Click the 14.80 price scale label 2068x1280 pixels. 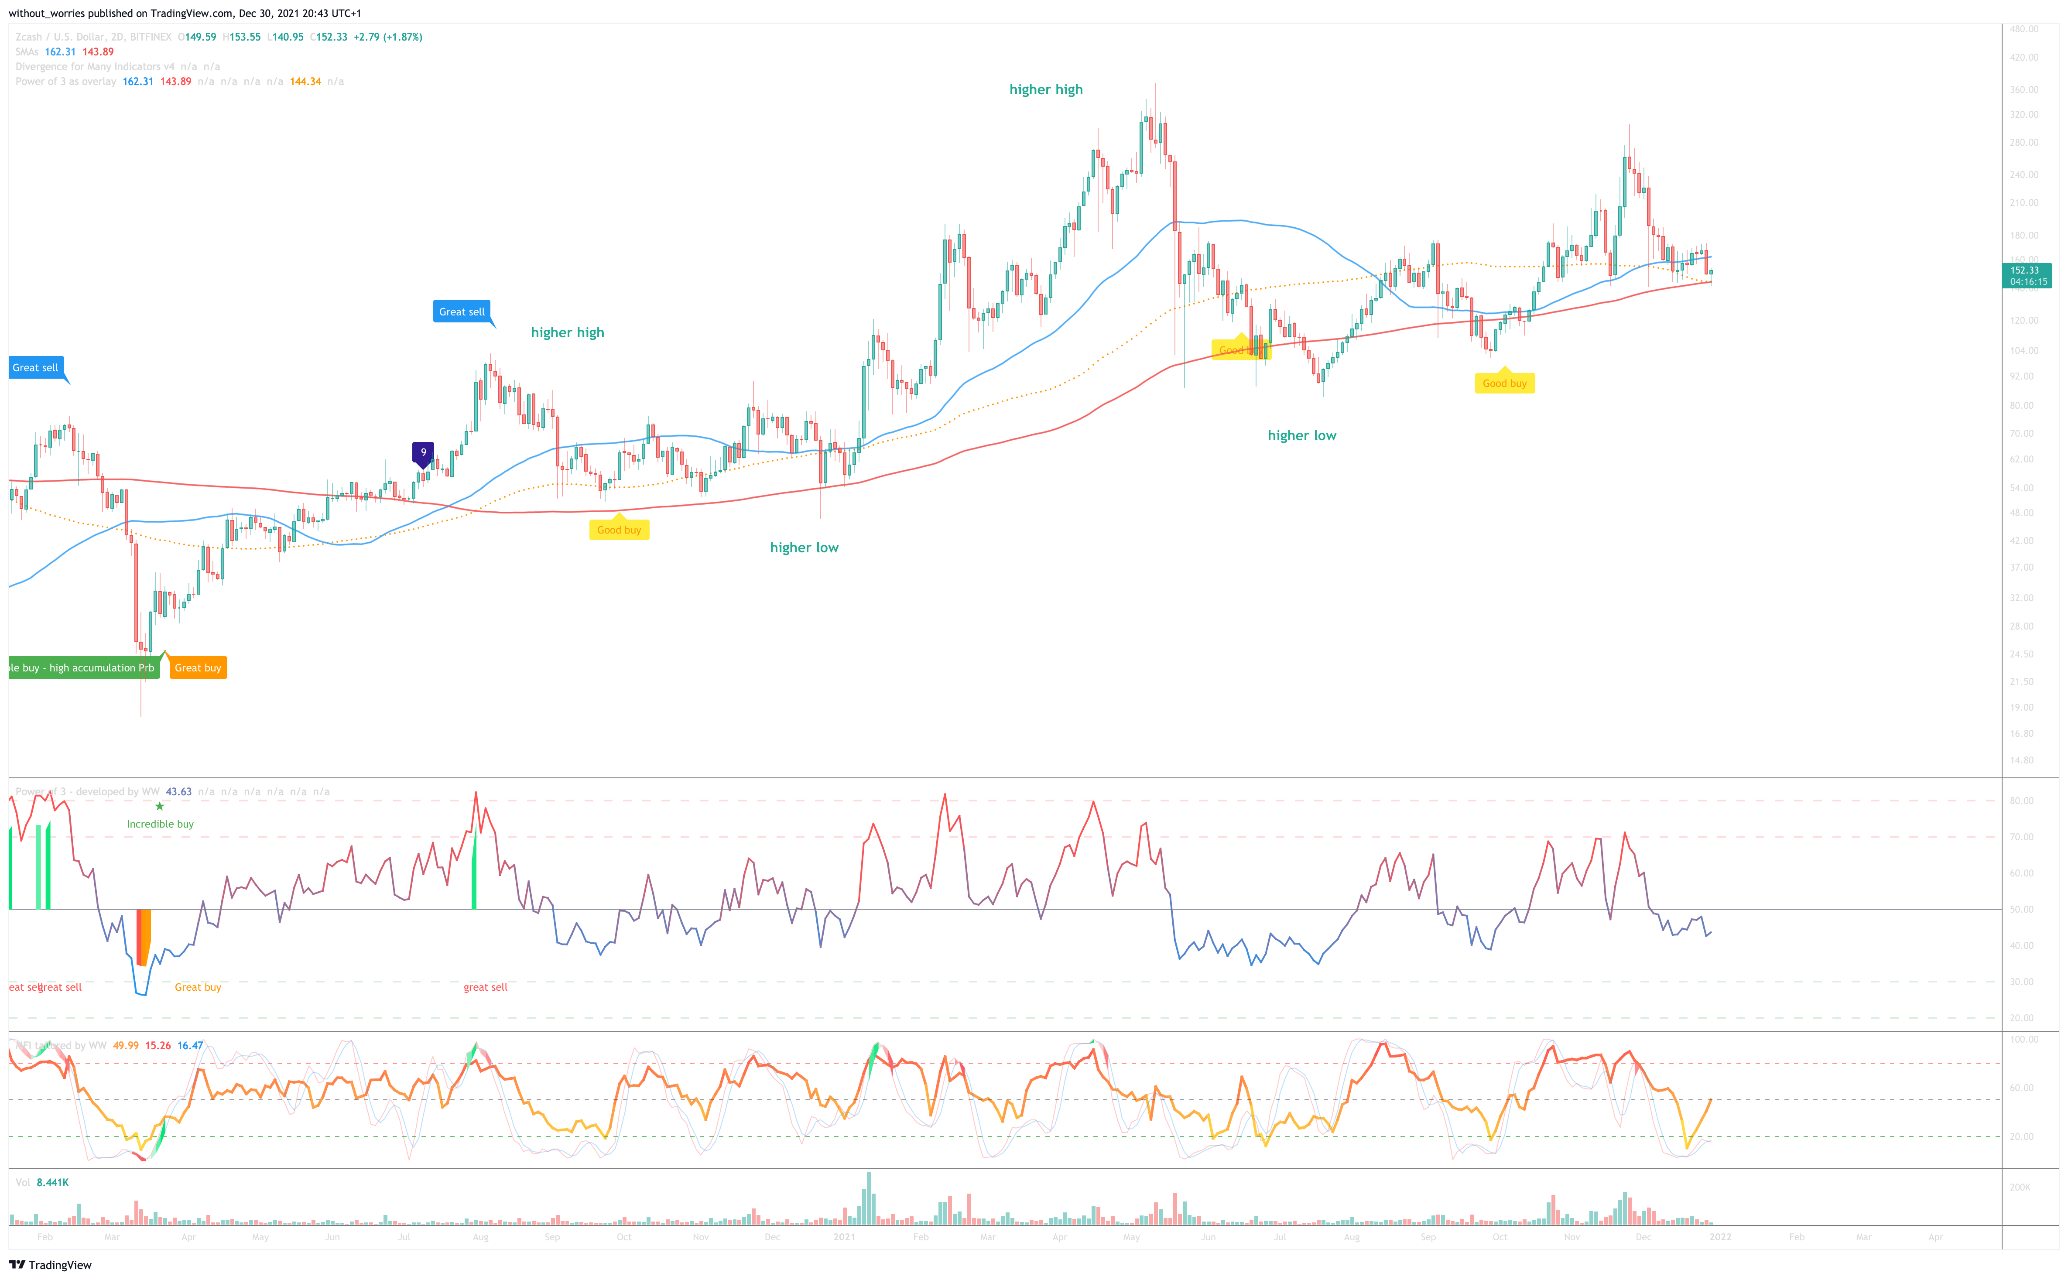pyautogui.click(x=2021, y=760)
